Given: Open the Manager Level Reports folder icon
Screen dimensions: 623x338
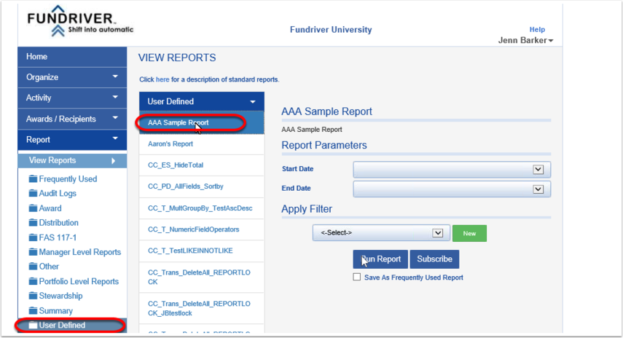Looking at the screenshot, I should (33, 252).
